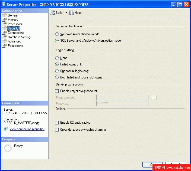The width and height of the screenshot is (191, 171).
Task: Click the Database Settings page icon
Action: pyautogui.click(x=4, y=37)
